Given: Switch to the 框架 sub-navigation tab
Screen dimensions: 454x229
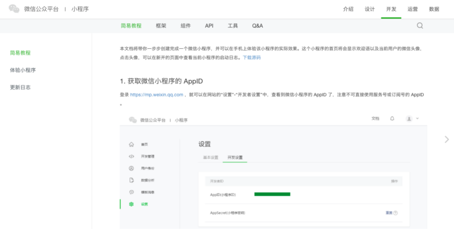Looking at the screenshot, I should (161, 26).
